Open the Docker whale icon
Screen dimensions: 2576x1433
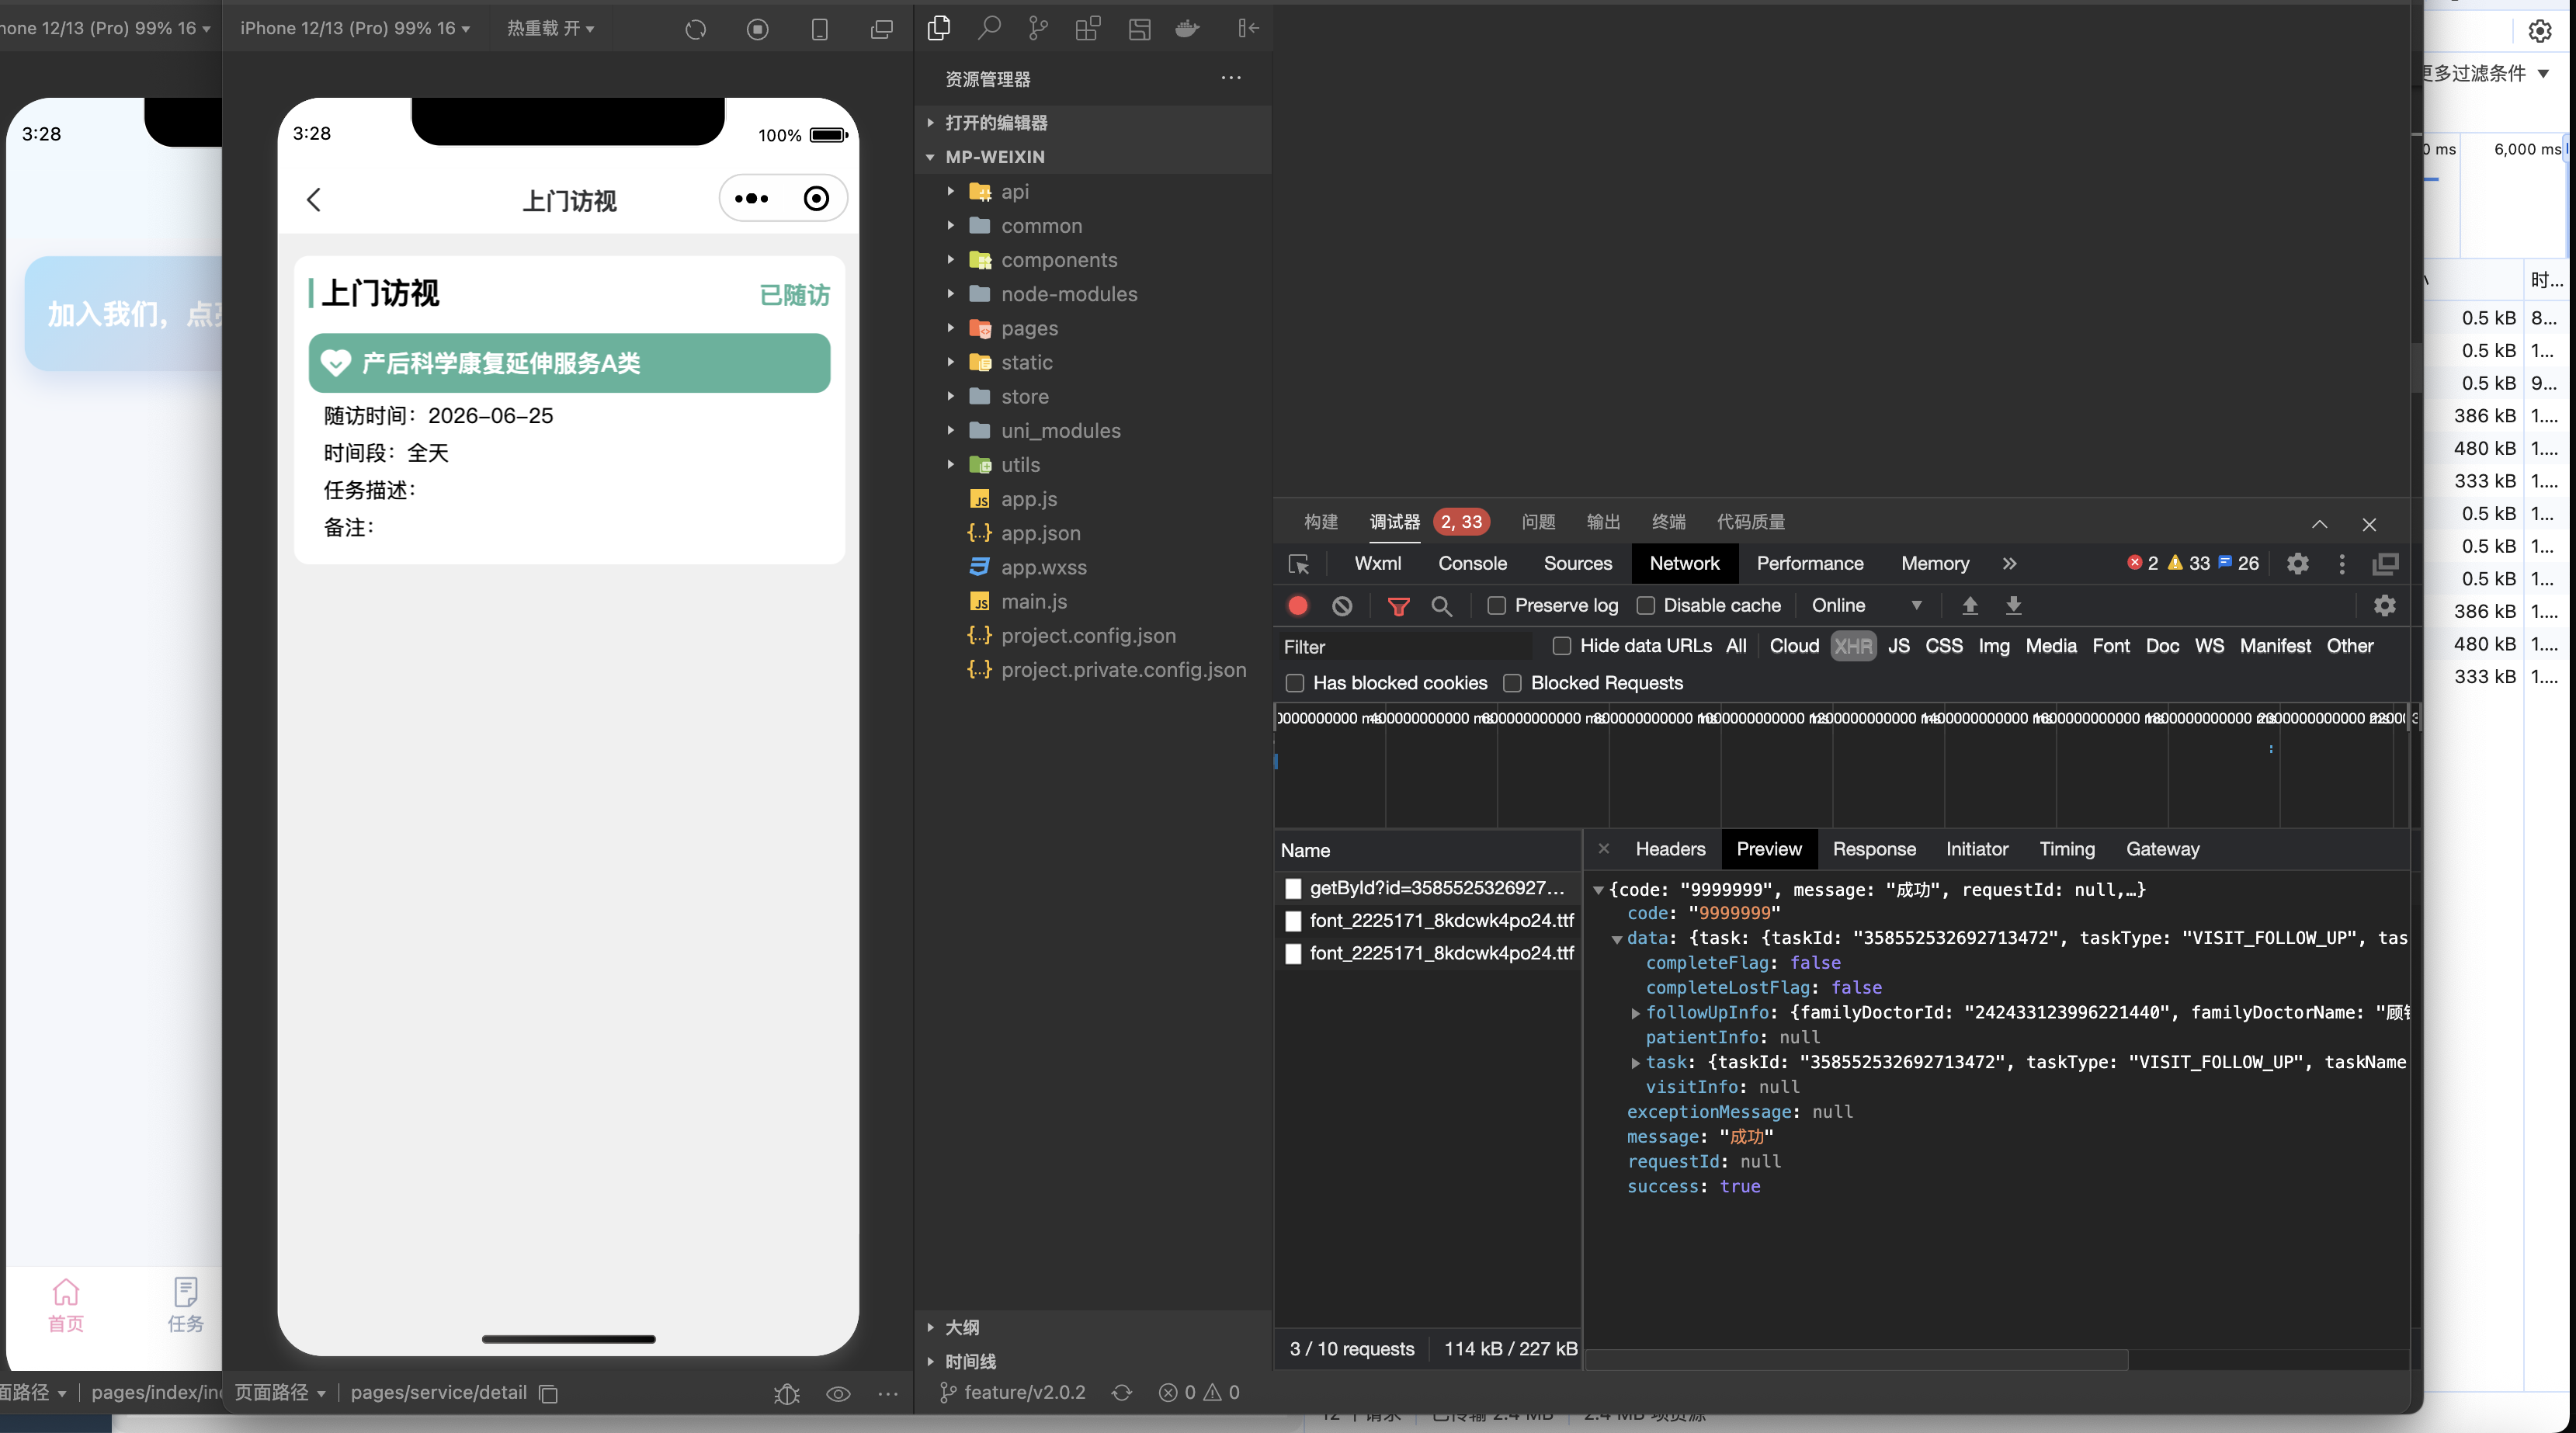1187,28
